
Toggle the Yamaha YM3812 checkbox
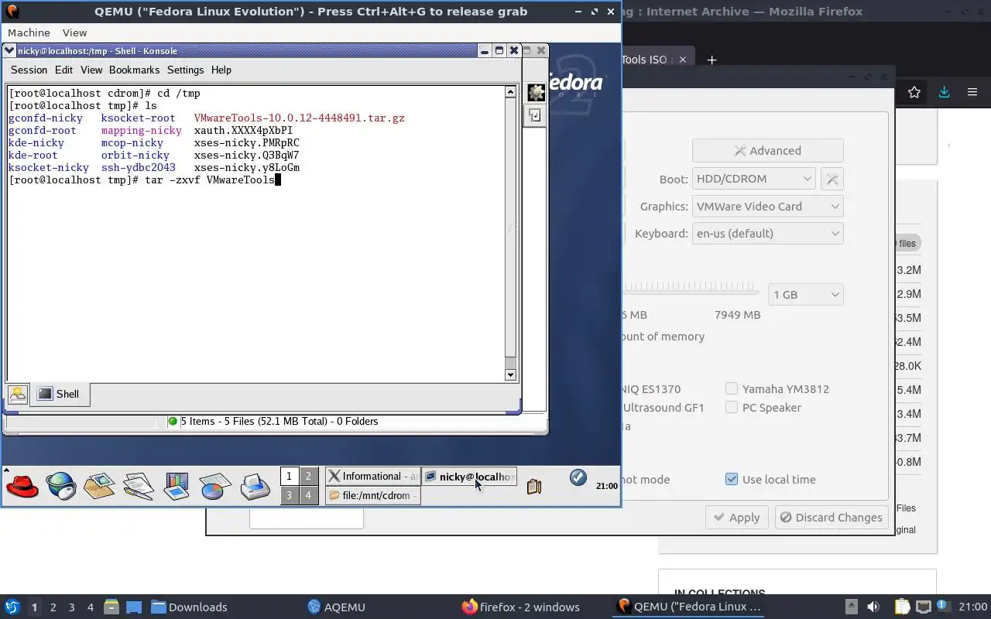point(732,388)
